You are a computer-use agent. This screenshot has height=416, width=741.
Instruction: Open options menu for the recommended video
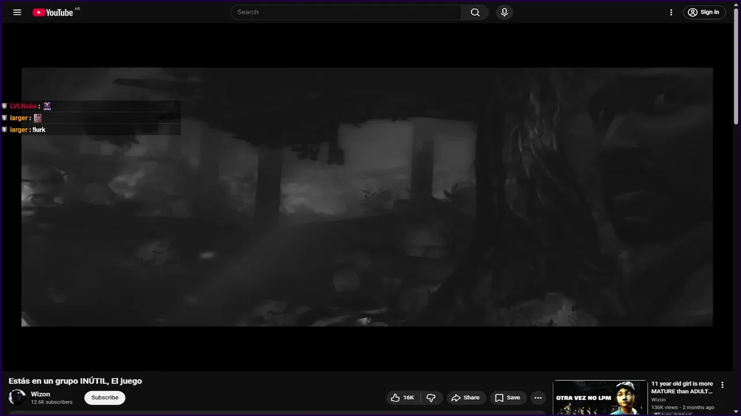(x=722, y=385)
